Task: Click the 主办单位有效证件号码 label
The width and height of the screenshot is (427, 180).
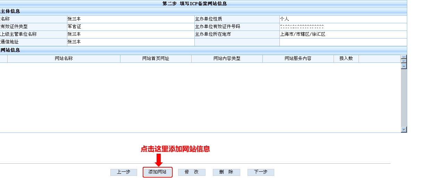Action: 218,27
